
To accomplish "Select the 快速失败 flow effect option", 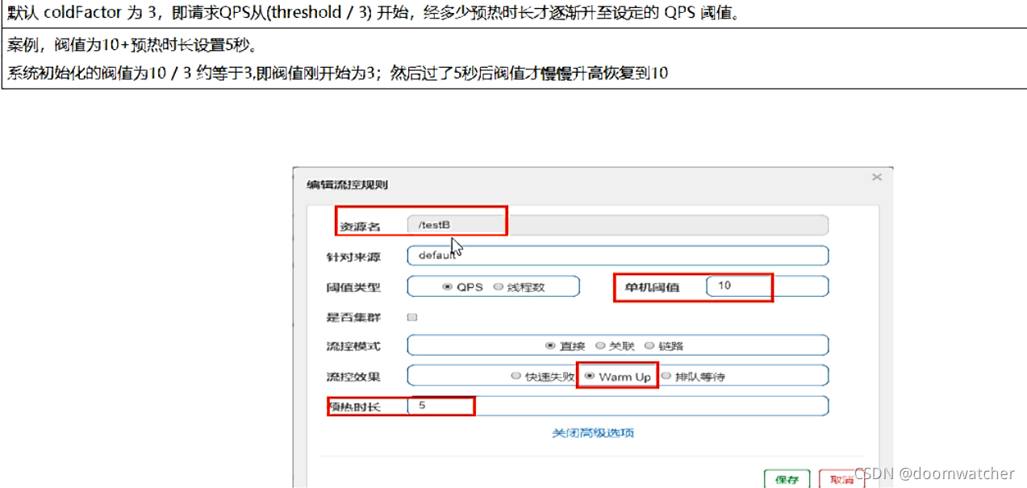I will tap(515, 375).
